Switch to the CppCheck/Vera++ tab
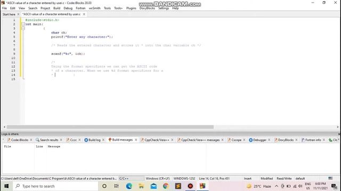This screenshot has width=341, height=191. click(x=155, y=140)
